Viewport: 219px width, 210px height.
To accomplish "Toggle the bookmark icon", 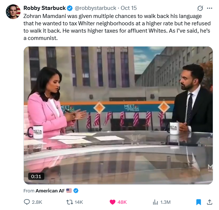I will coord(198,202).
